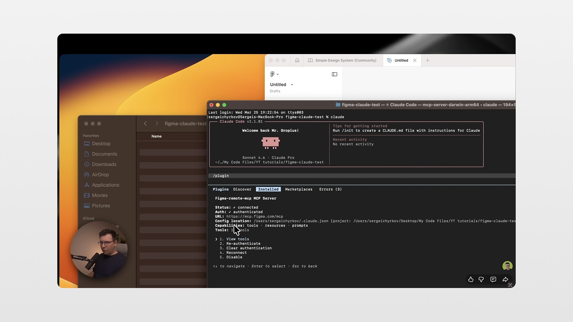Screen dimensions: 573x322
Task: Click 'Figma-remote-mcp MCP Server' heading
Action: 246,198
